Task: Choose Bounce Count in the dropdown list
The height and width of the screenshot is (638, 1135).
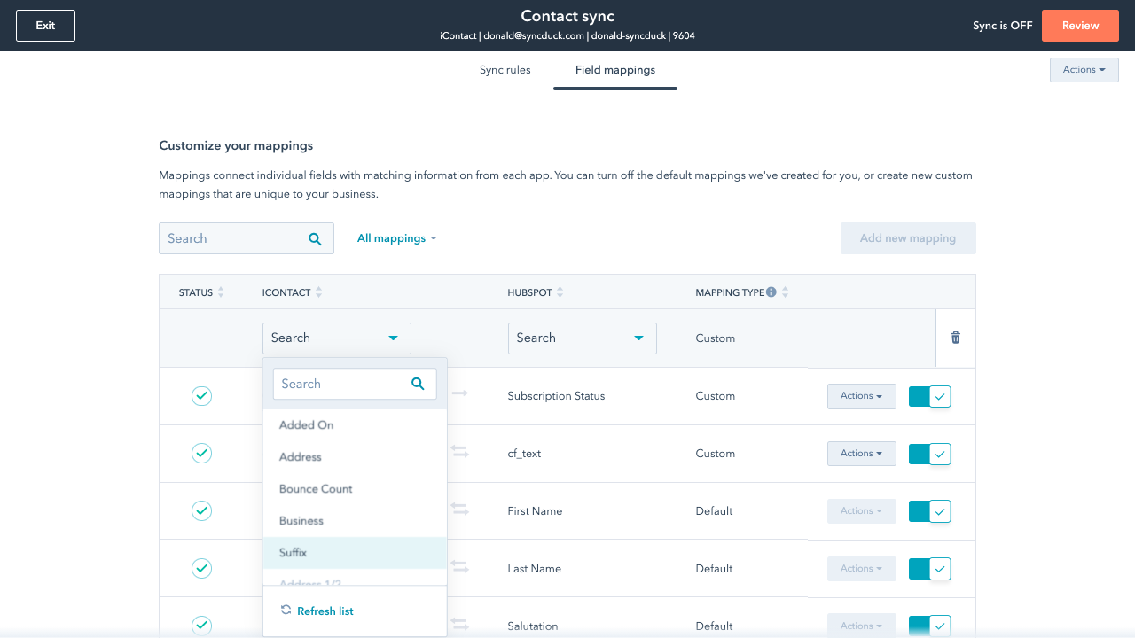Action: click(316, 489)
